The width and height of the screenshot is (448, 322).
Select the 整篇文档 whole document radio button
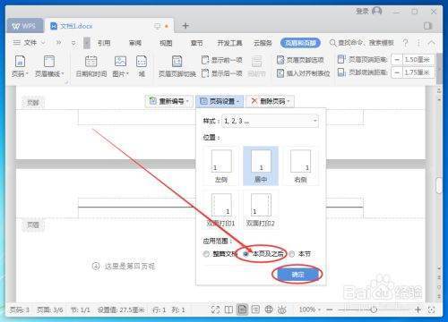[206, 254]
